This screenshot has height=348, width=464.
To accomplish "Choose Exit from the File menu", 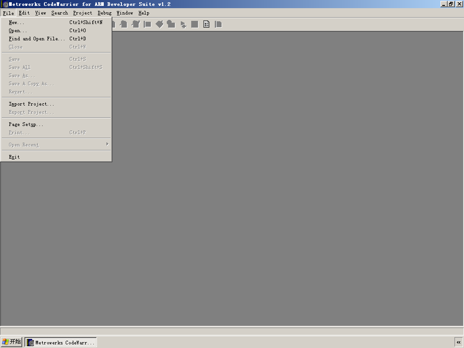I will 56,157.
